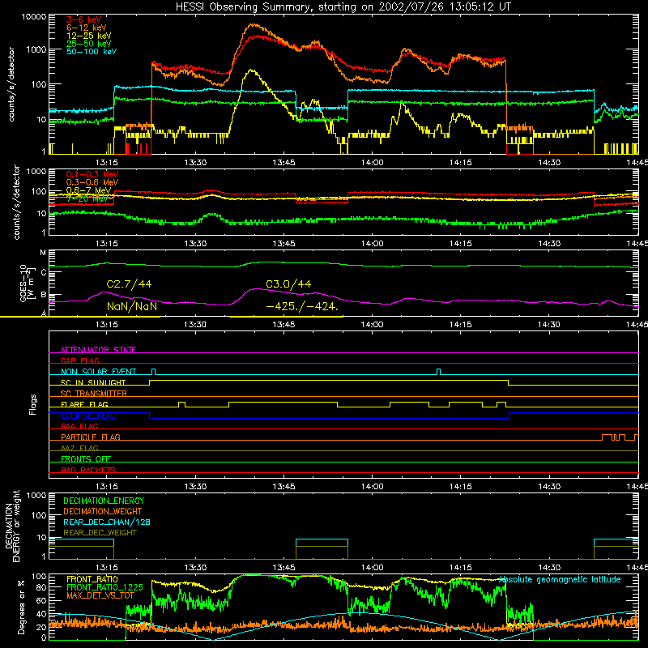Click the 7-20 MeV legend entry

click(x=87, y=198)
